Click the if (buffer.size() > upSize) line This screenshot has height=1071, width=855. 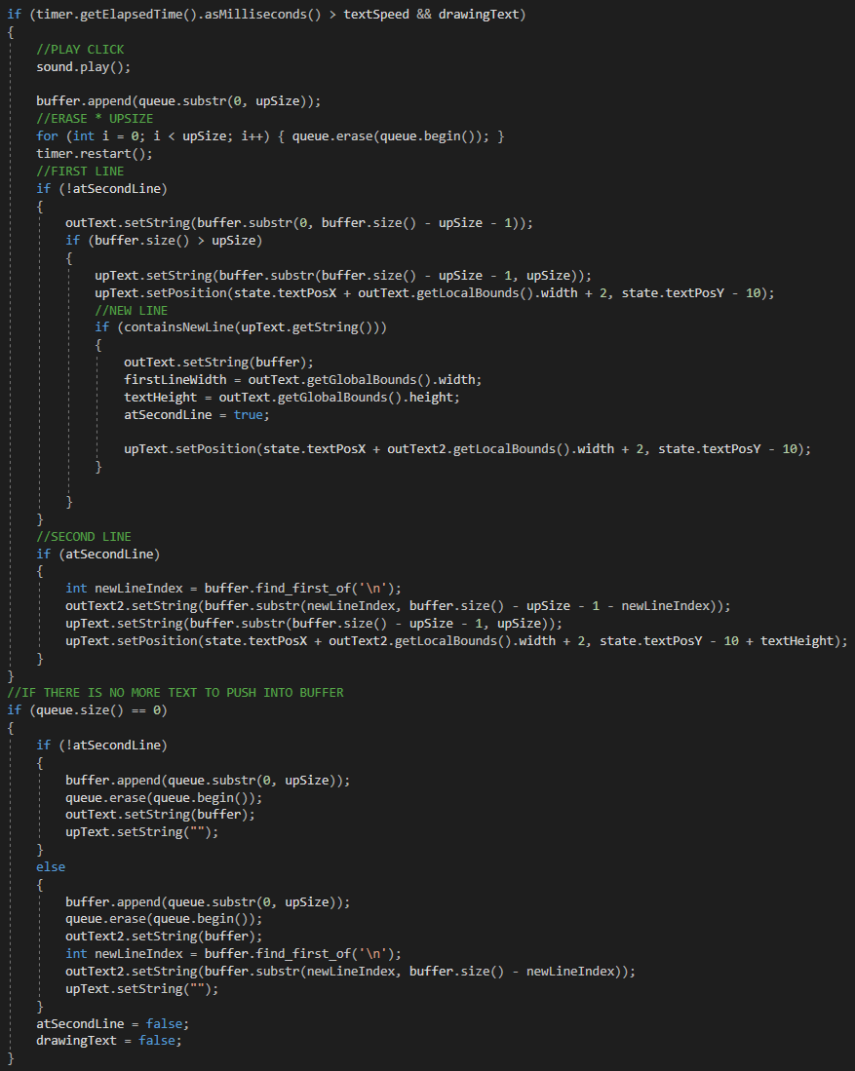(x=164, y=241)
